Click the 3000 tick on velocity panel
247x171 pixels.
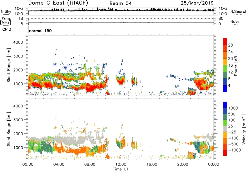[18, 120]
